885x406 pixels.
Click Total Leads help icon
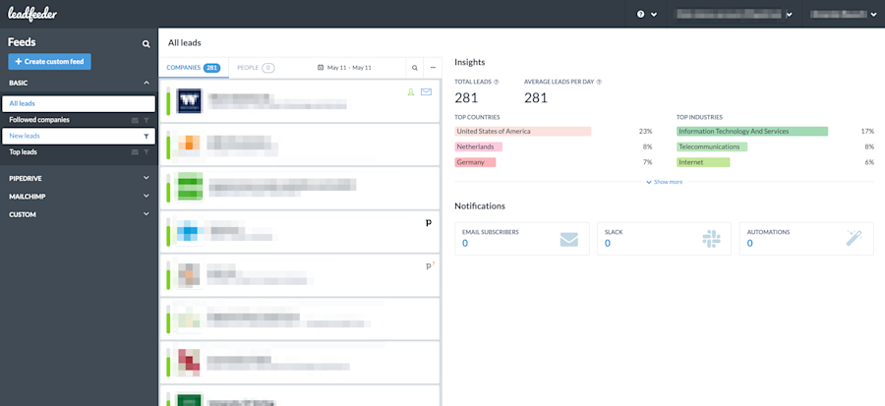pyautogui.click(x=497, y=82)
